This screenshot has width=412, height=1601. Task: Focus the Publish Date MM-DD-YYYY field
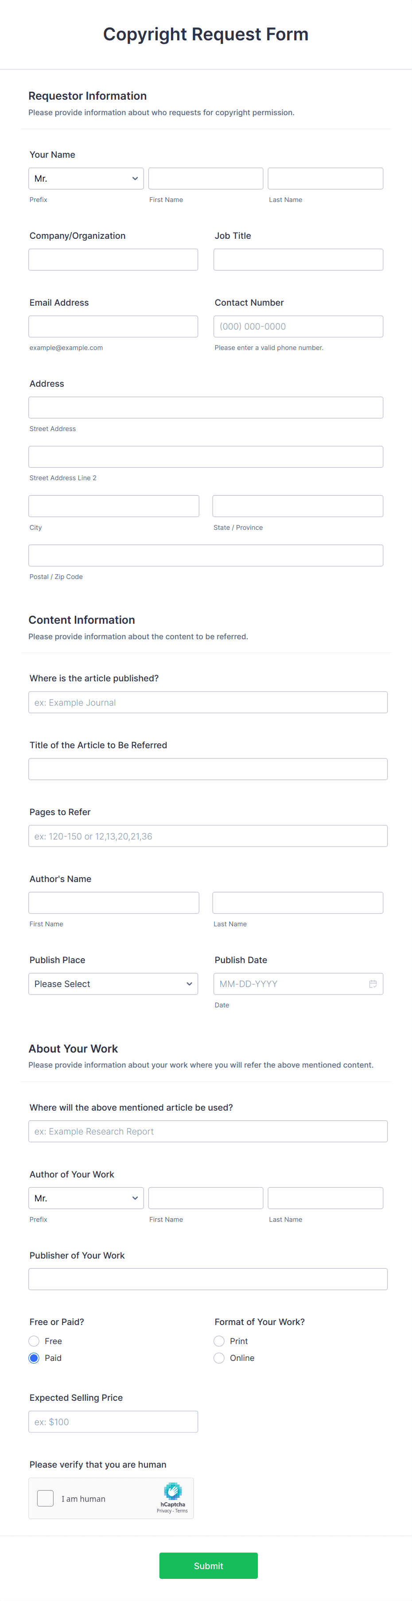(292, 984)
